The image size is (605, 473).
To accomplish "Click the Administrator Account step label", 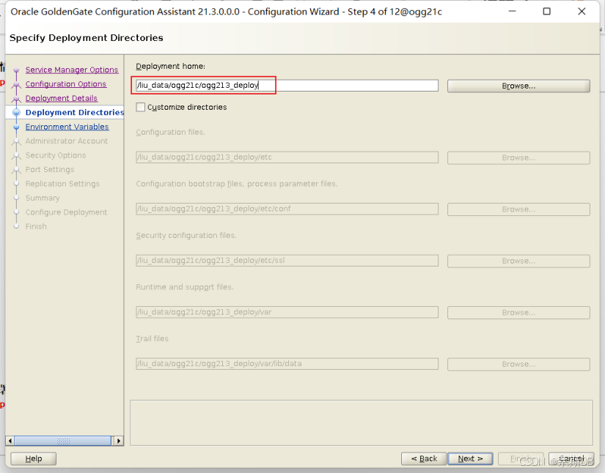I will 66,141.
